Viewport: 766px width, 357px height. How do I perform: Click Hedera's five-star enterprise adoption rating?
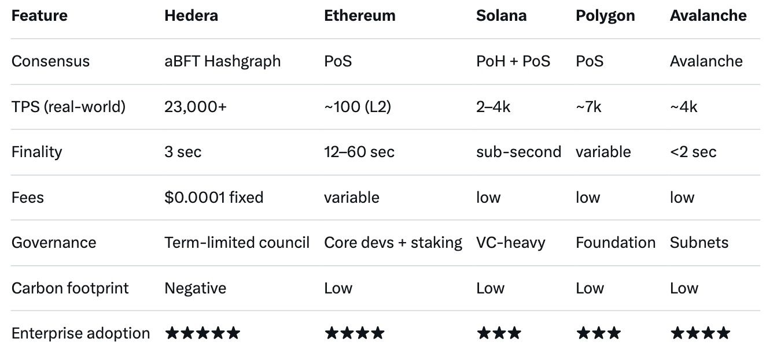click(x=202, y=333)
